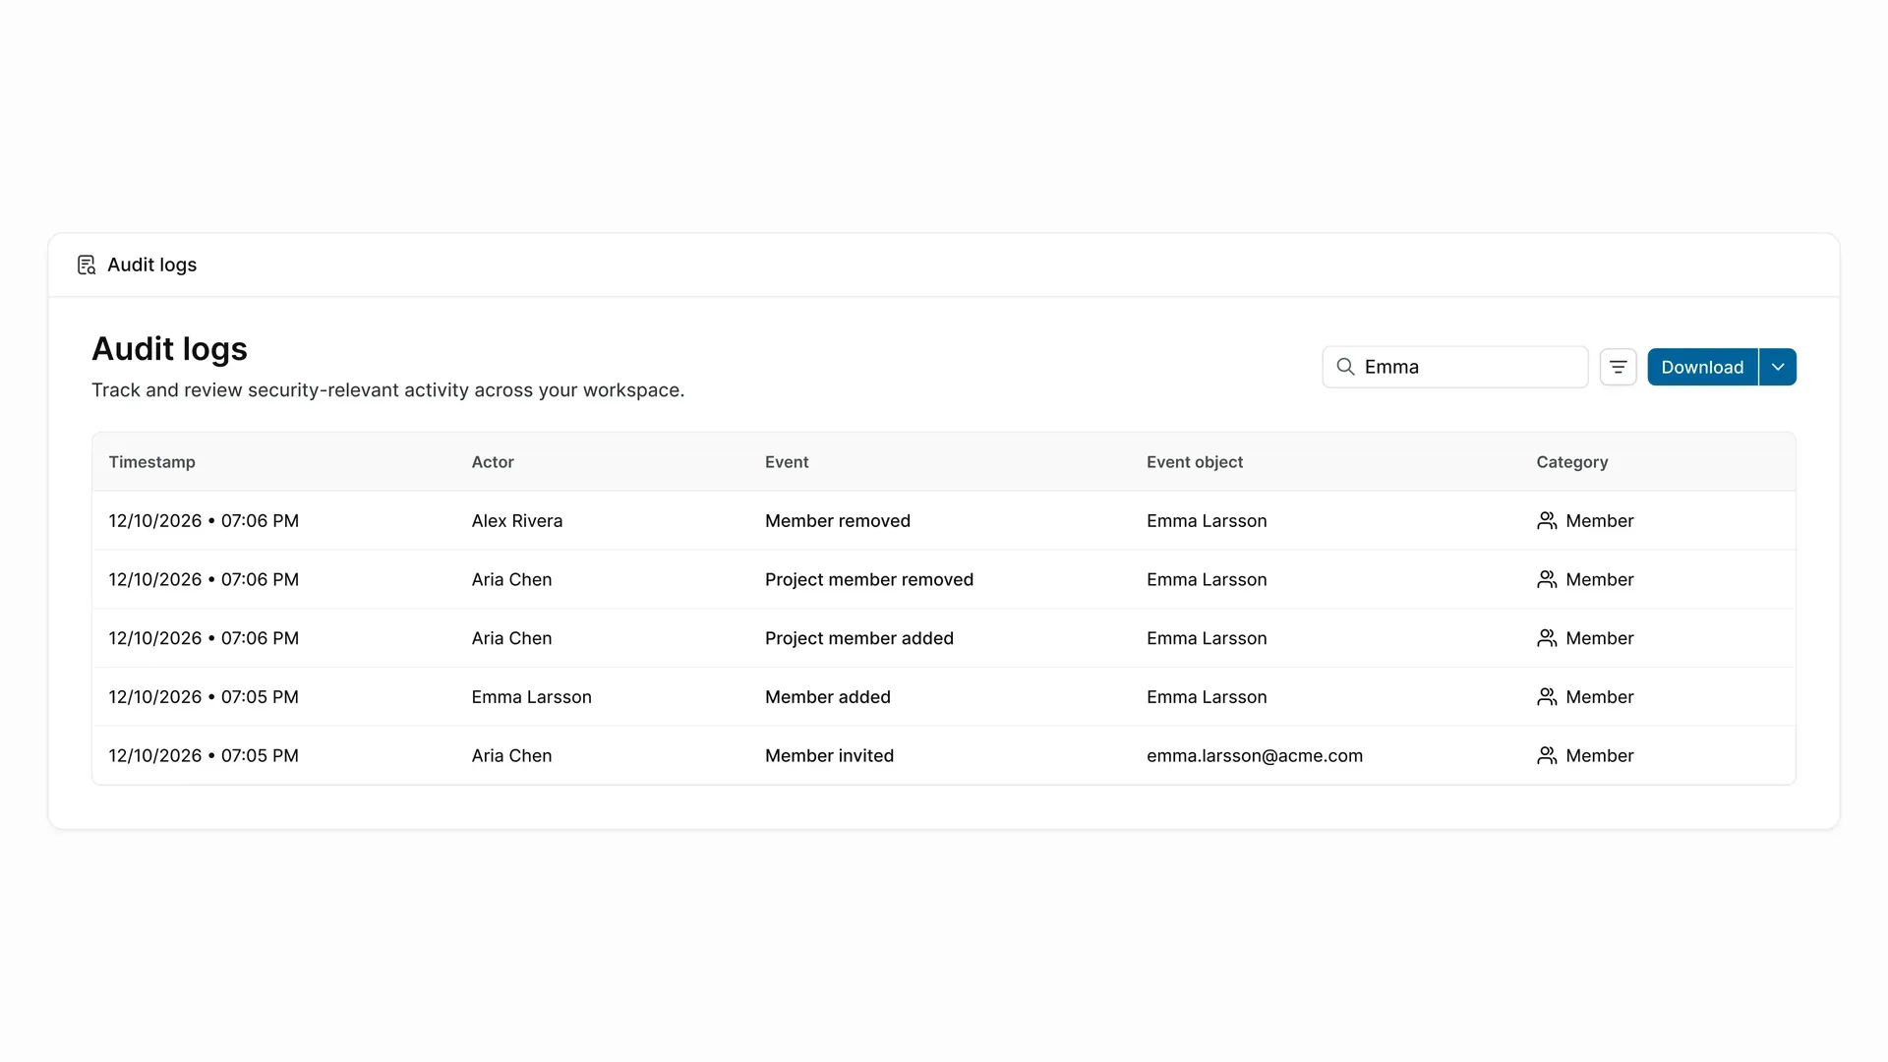Viewport: 1888px width, 1062px height.
Task: Expand the Download options chevron
Action: [x=1778, y=367]
